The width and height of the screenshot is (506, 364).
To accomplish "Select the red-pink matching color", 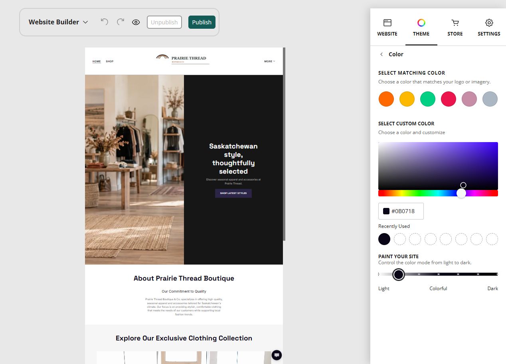I will click(x=449, y=99).
